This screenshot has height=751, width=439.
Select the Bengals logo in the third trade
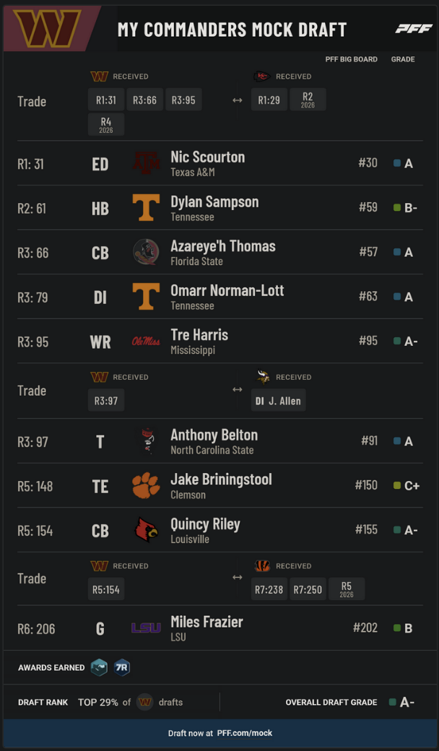(262, 565)
